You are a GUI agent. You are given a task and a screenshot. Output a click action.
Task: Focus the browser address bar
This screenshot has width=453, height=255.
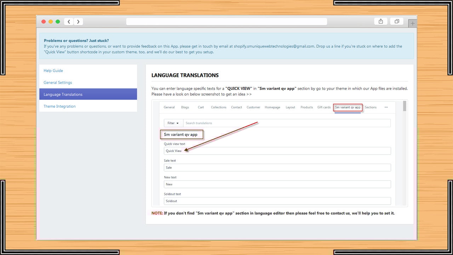point(226,22)
